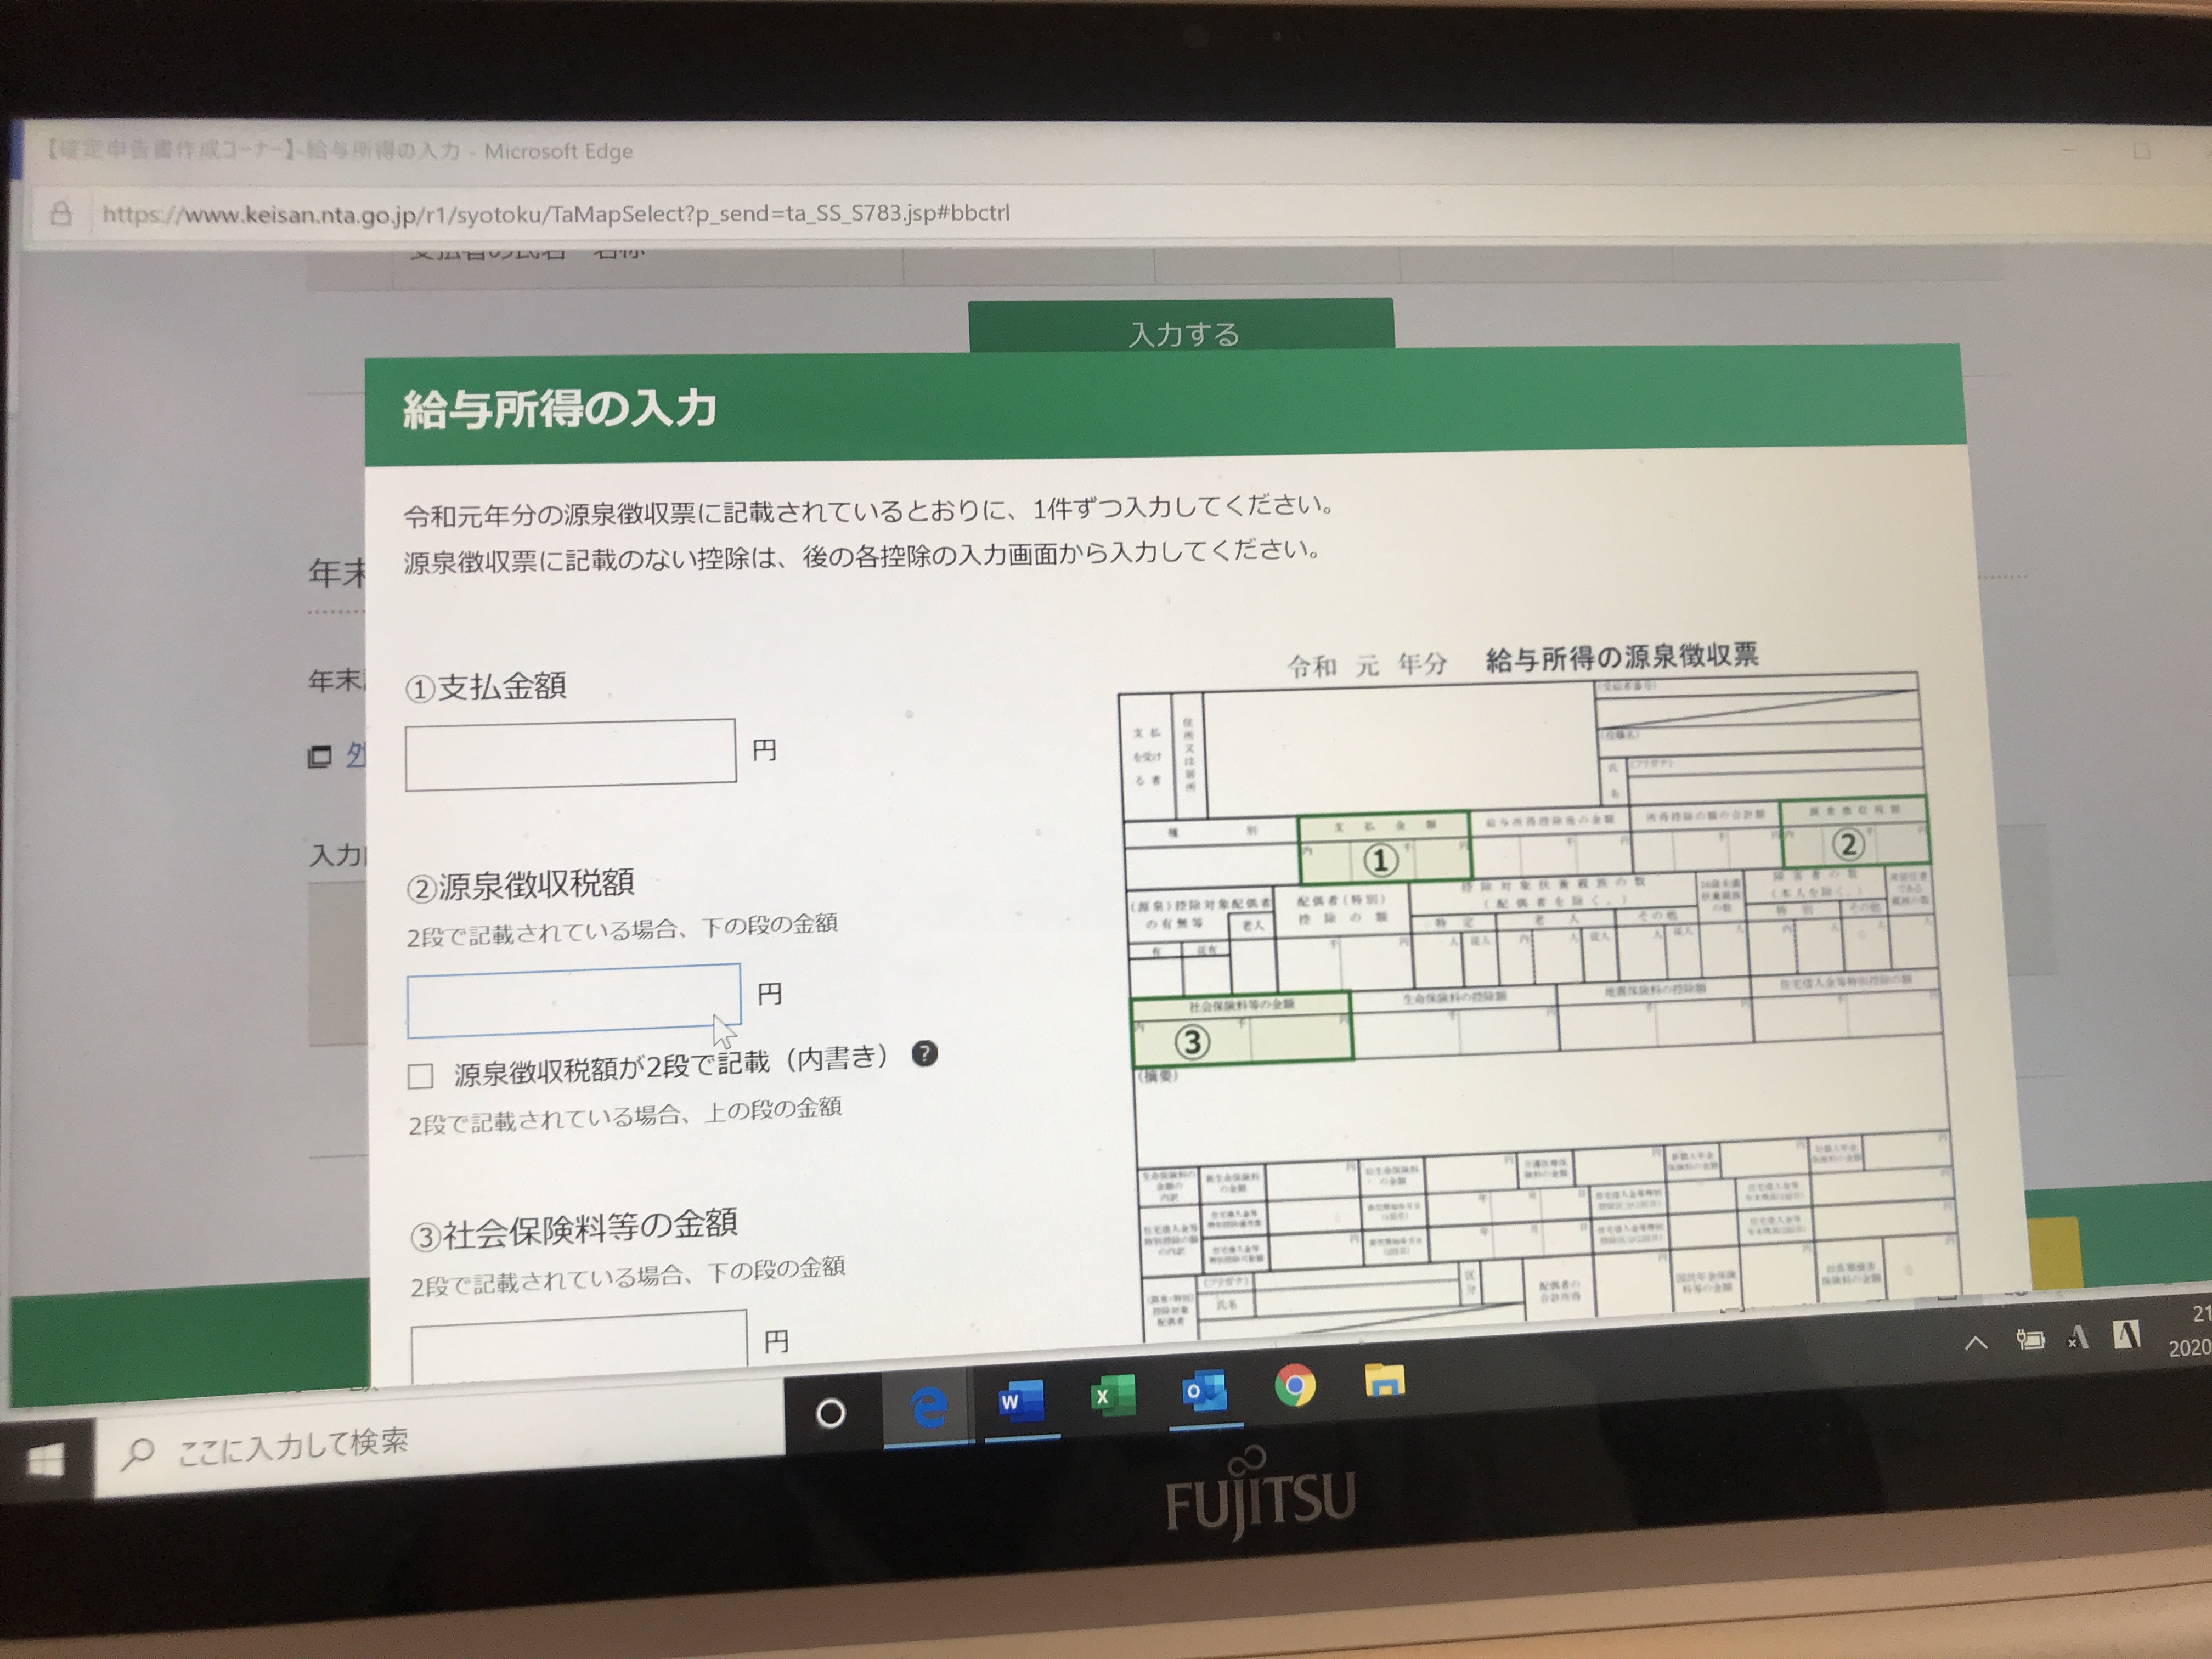
Task: Switch to Microsoft Edge on the taskbar
Action: point(928,1408)
